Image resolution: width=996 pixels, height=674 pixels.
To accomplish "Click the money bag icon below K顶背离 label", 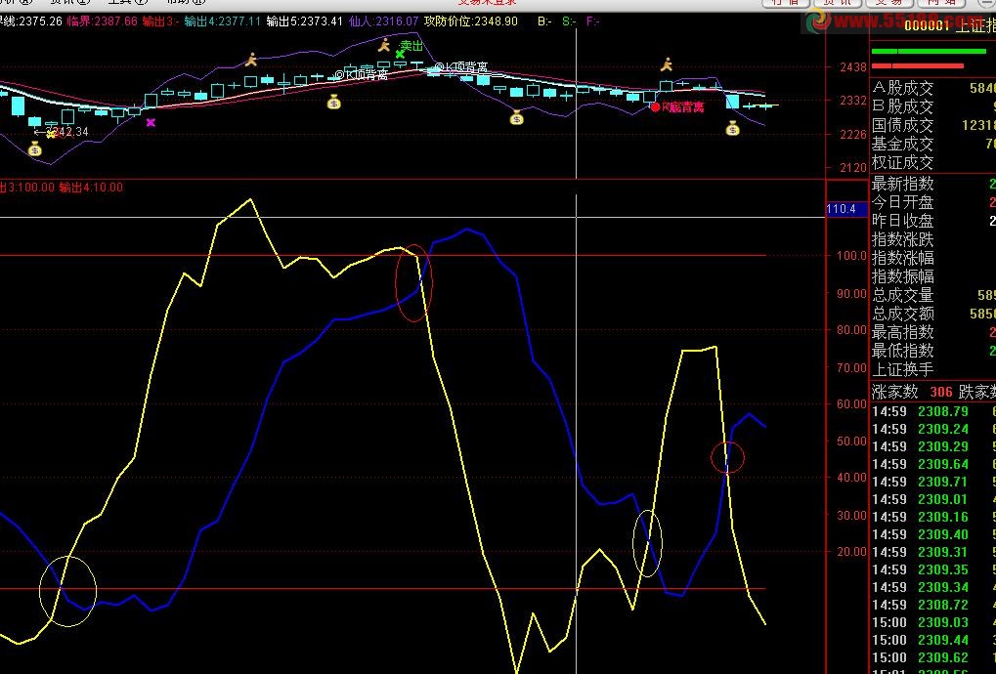I will click(x=333, y=102).
